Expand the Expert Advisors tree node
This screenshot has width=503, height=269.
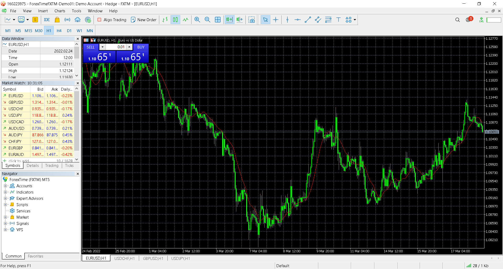[5, 198]
